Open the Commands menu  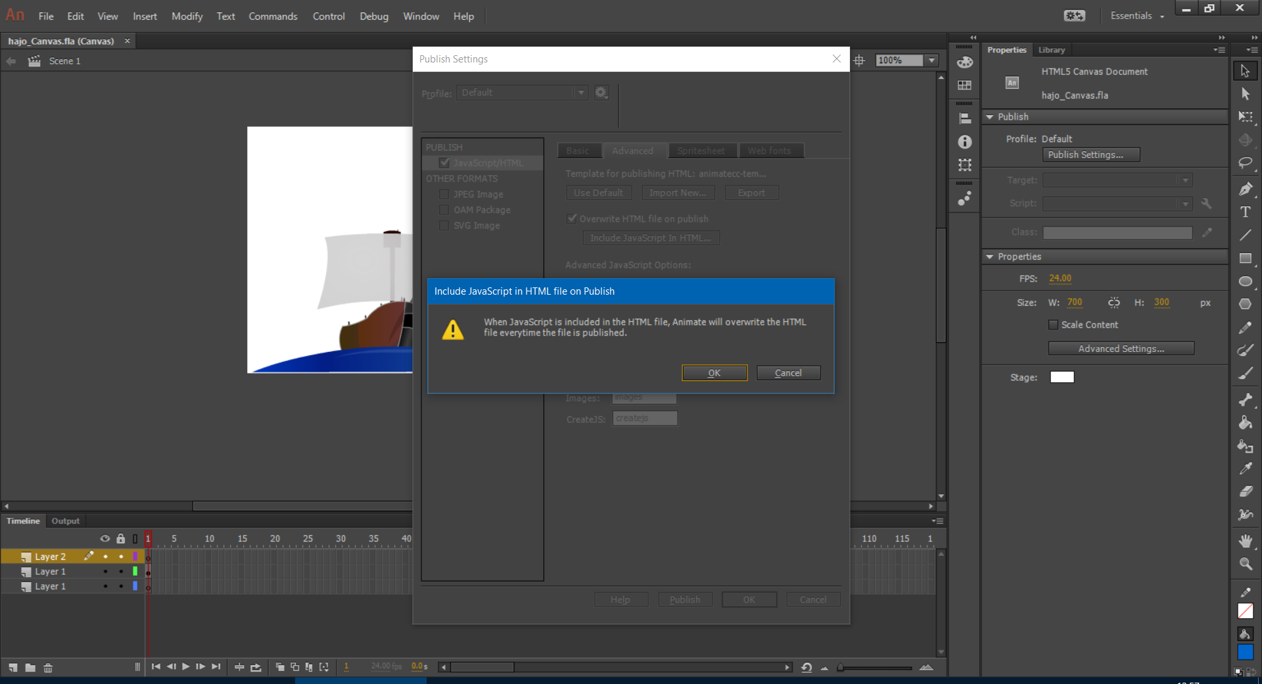(x=273, y=16)
